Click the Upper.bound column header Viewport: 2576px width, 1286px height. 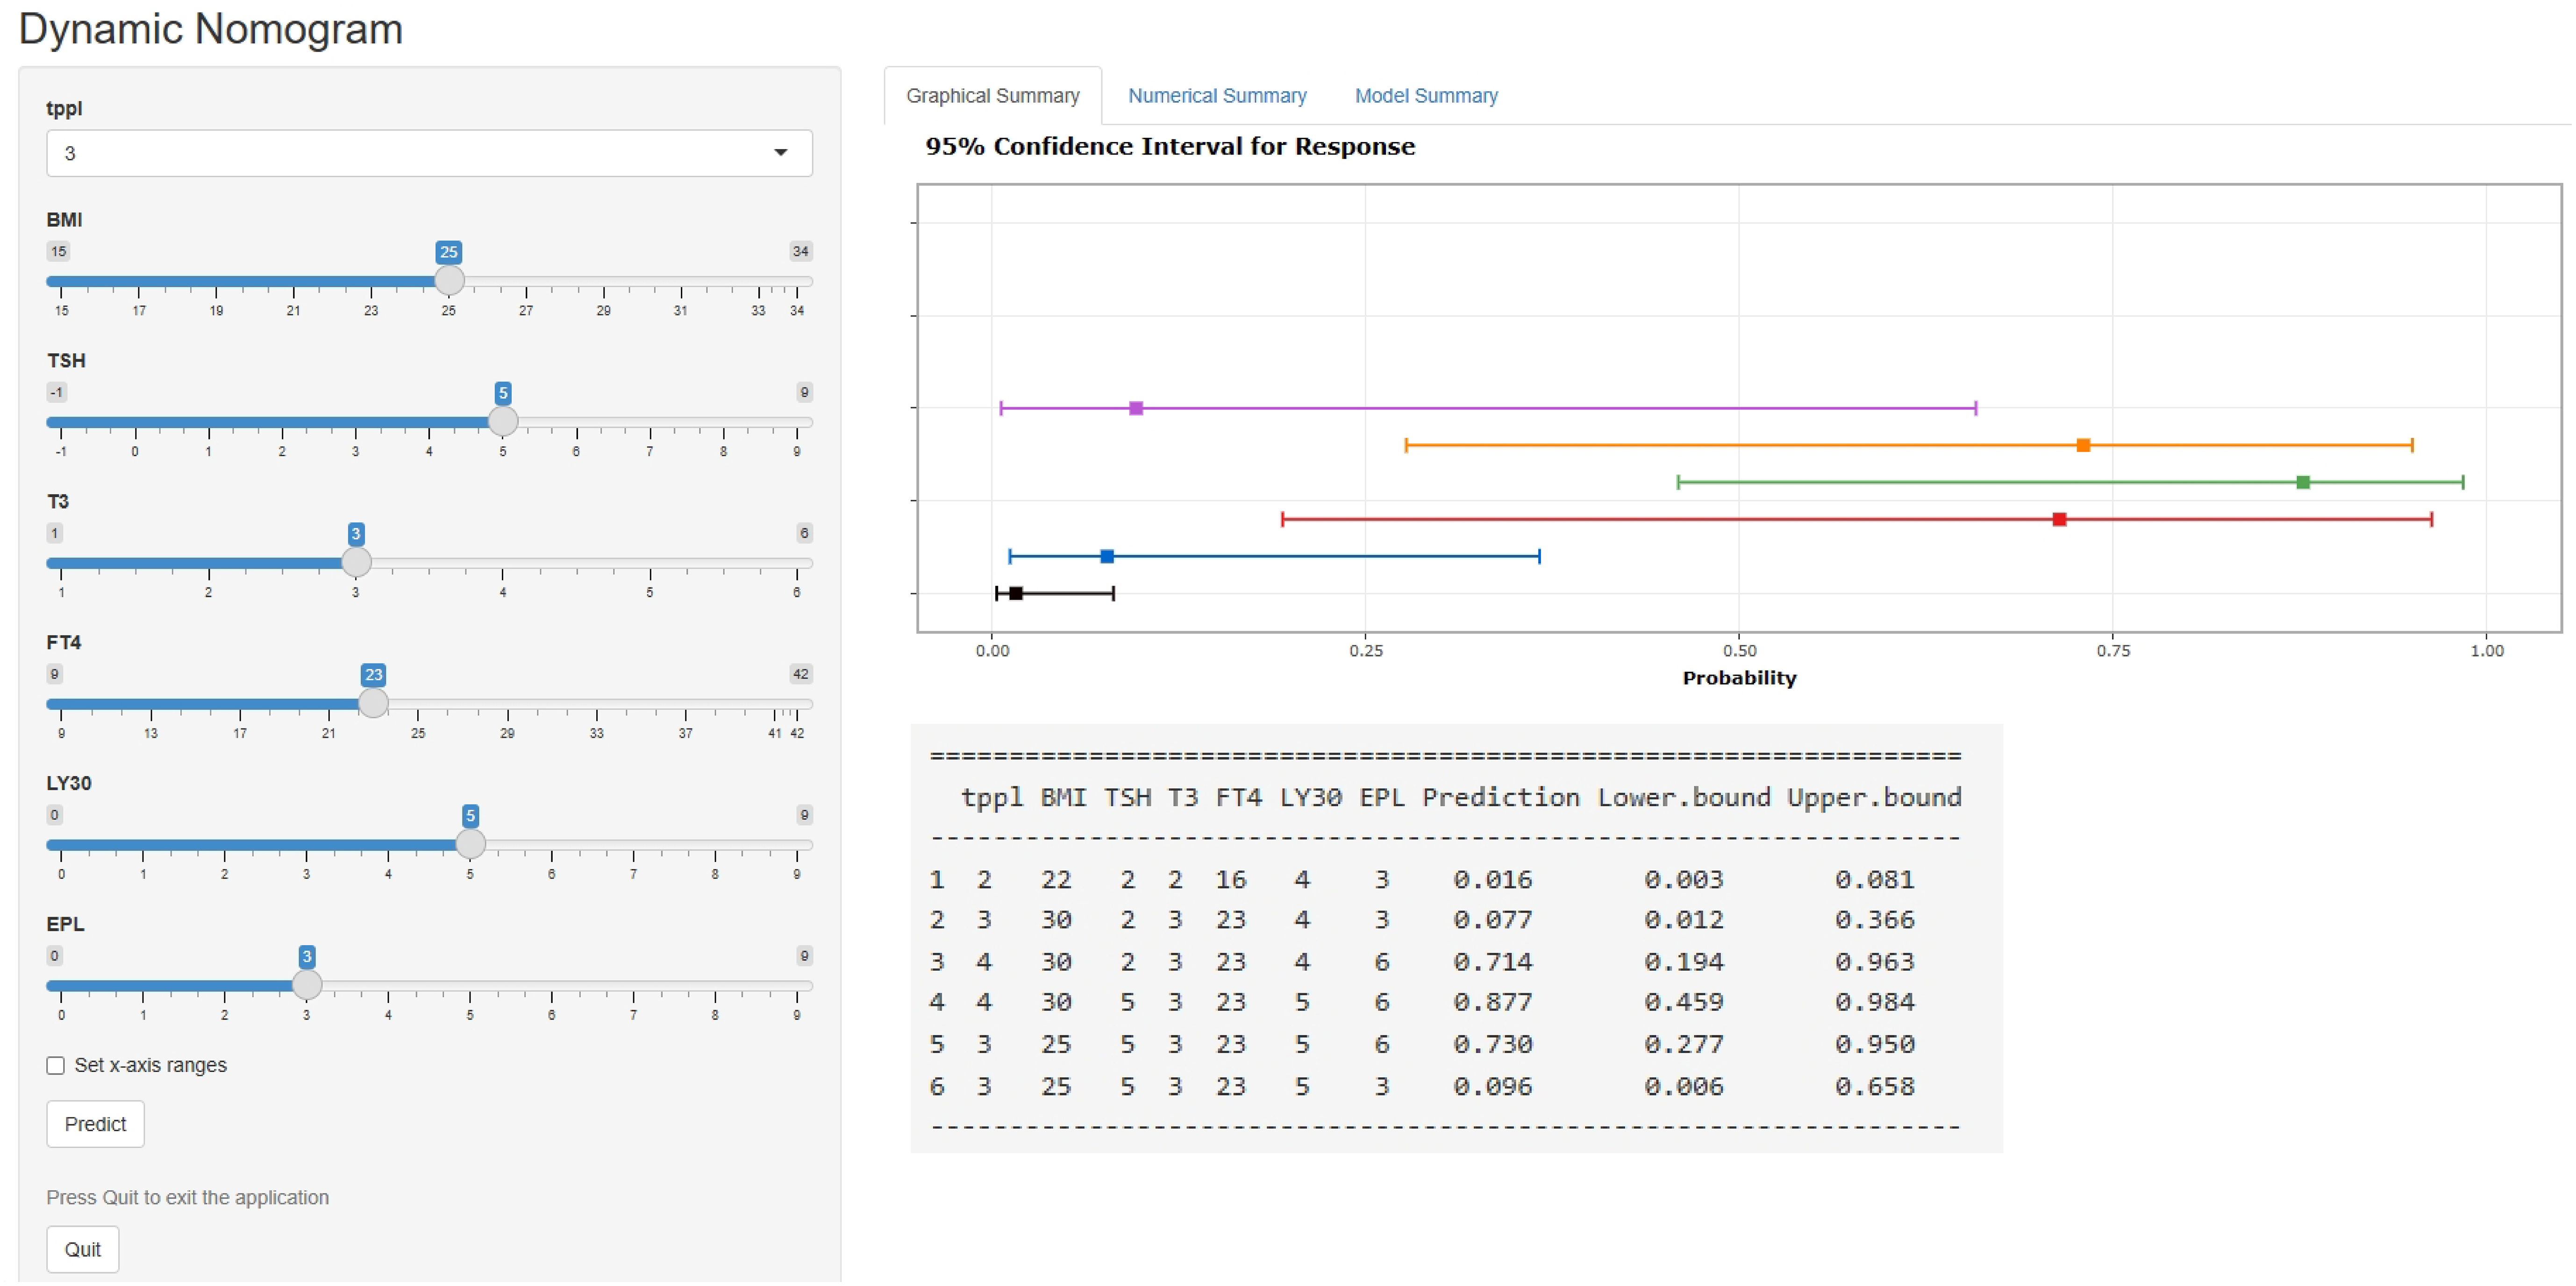pos(1874,798)
